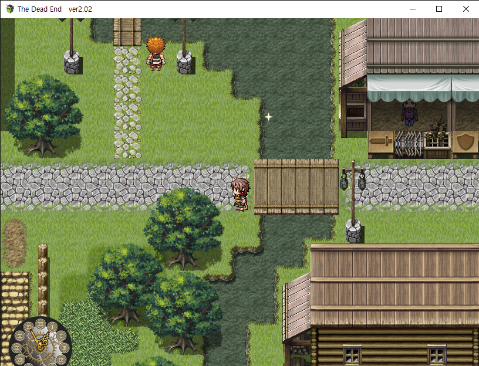This screenshot has height=366, width=479.
Task: Close The Dead End game window
Action: click(x=466, y=9)
